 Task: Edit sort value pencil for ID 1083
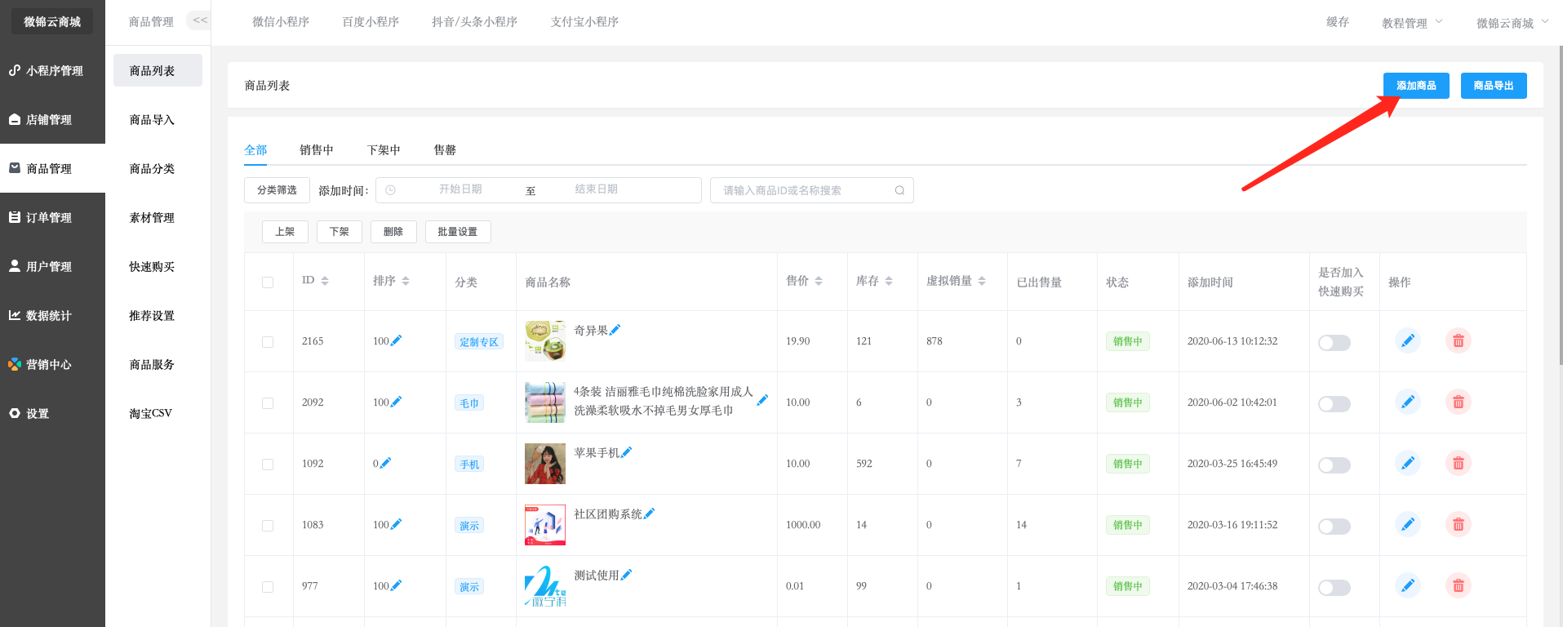pos(396,524)
